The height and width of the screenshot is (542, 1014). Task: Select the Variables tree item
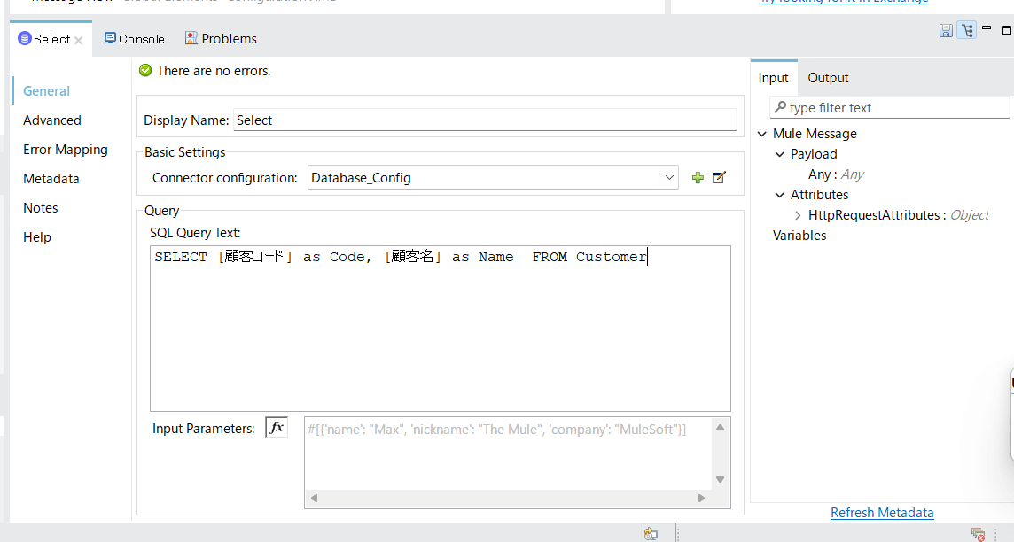[799, 236]
